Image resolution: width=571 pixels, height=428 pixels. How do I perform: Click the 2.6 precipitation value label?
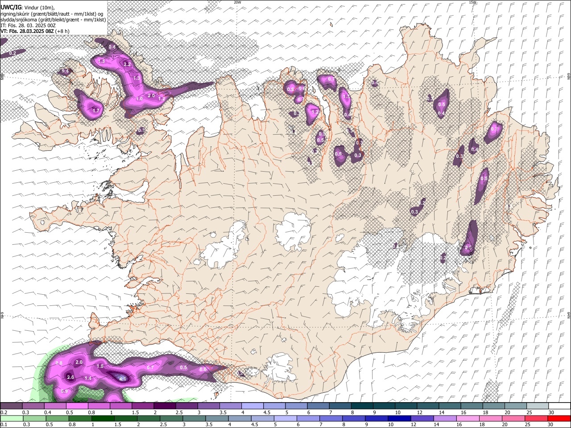(x=70, y=377)
